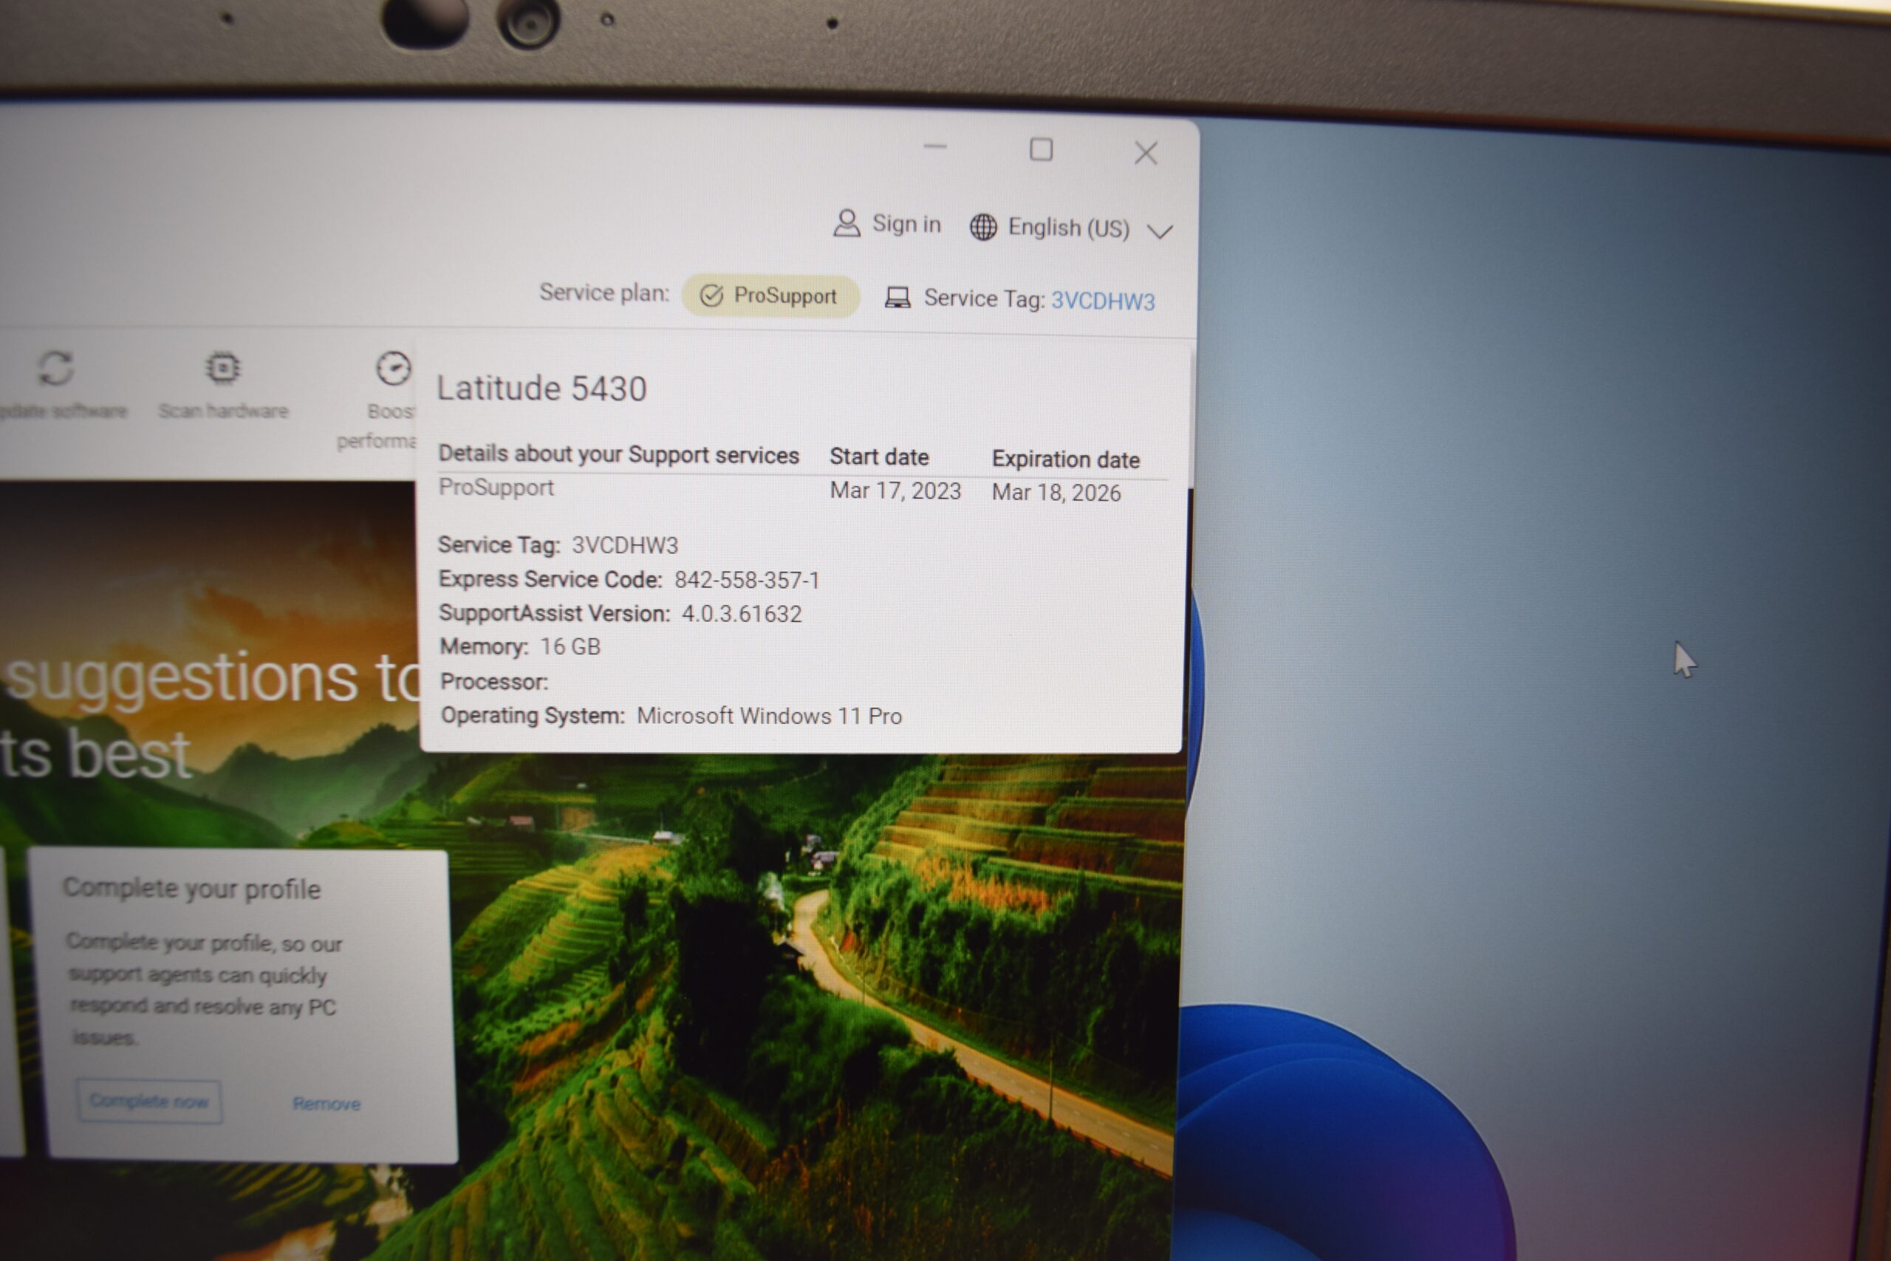Open the Sign in link
This screenshot has height=1261, width=1891.
tap(906, 224)
